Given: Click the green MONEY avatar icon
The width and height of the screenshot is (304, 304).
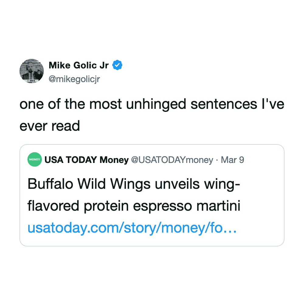Looking at the screenshot, I should (x=35, y=159).
